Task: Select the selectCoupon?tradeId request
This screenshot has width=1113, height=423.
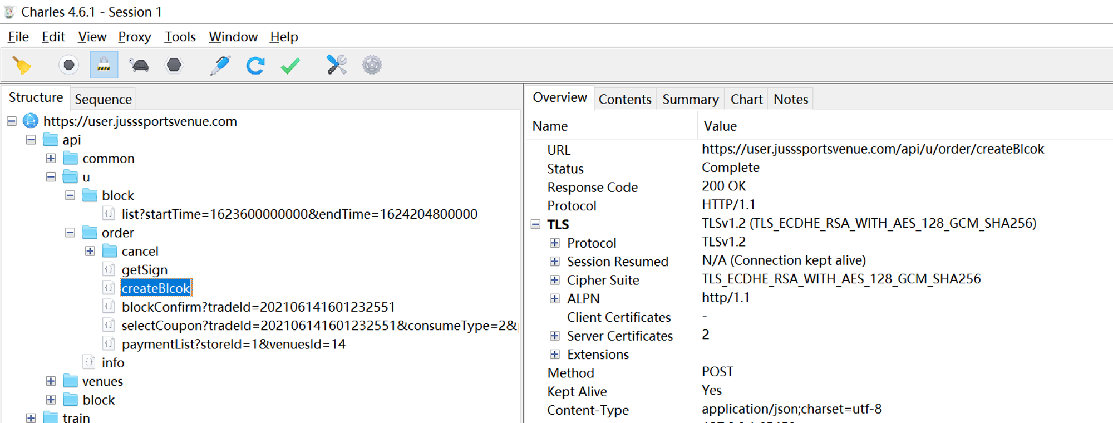Action: click(319, 326)
